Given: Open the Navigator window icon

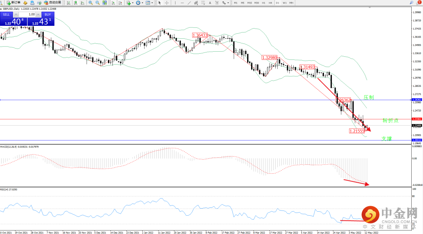Looking at the screenshot, I should tap(32, 3).
